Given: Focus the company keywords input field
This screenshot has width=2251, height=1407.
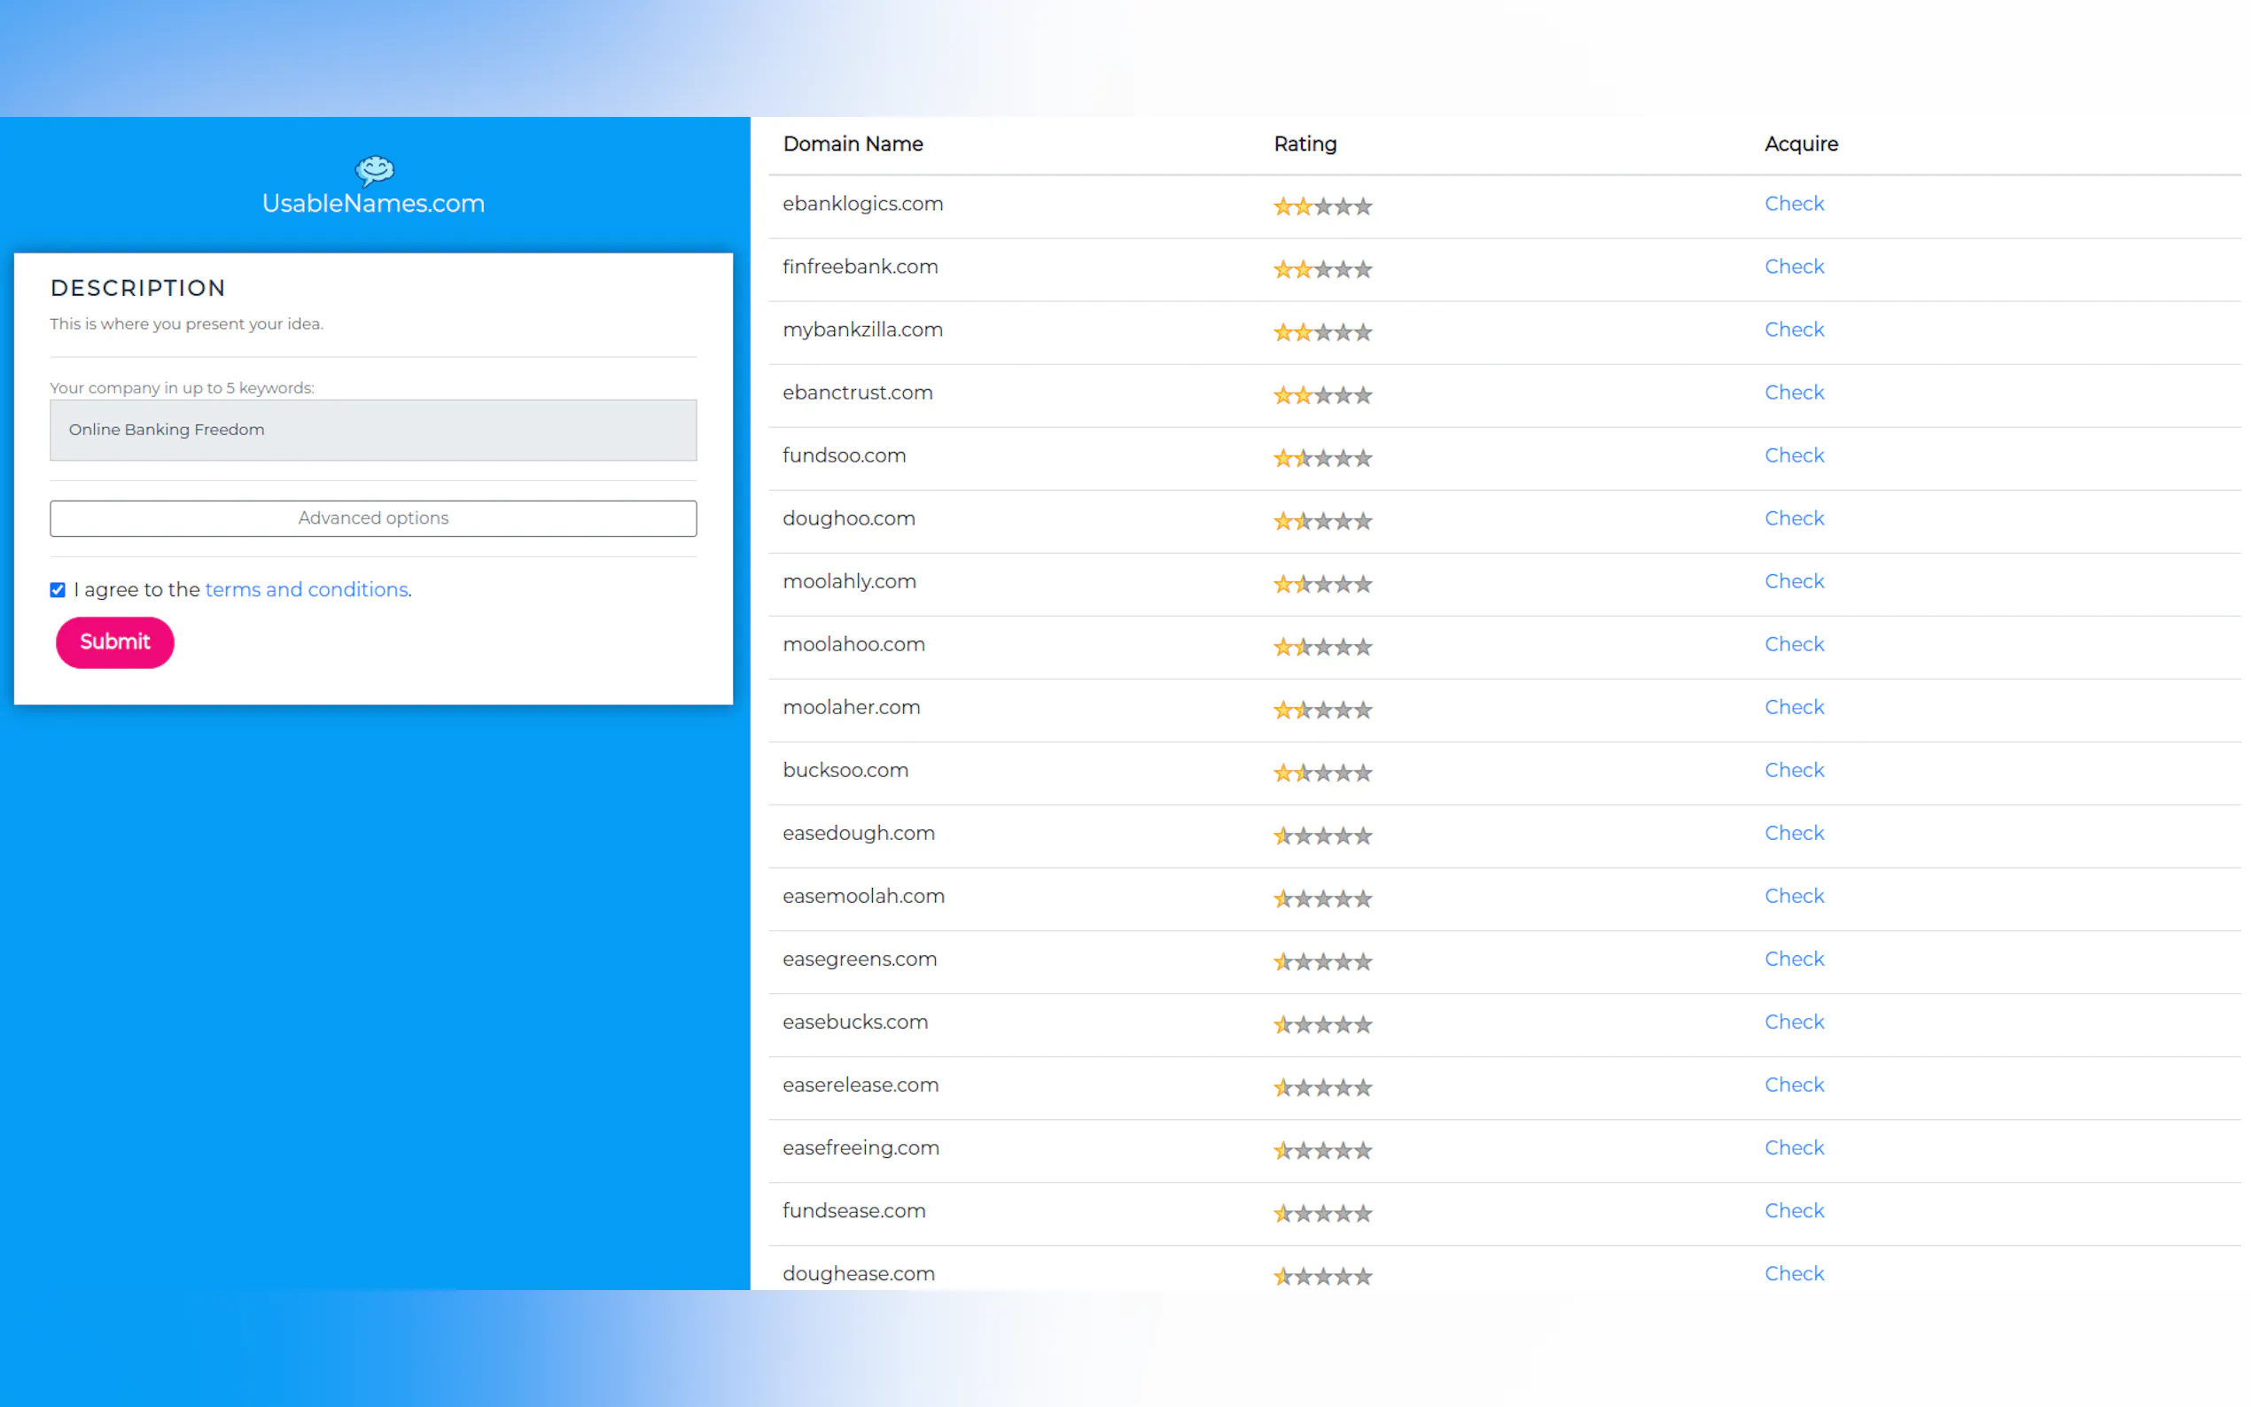Looking at the screenshot, I should [x=373, y=430].
